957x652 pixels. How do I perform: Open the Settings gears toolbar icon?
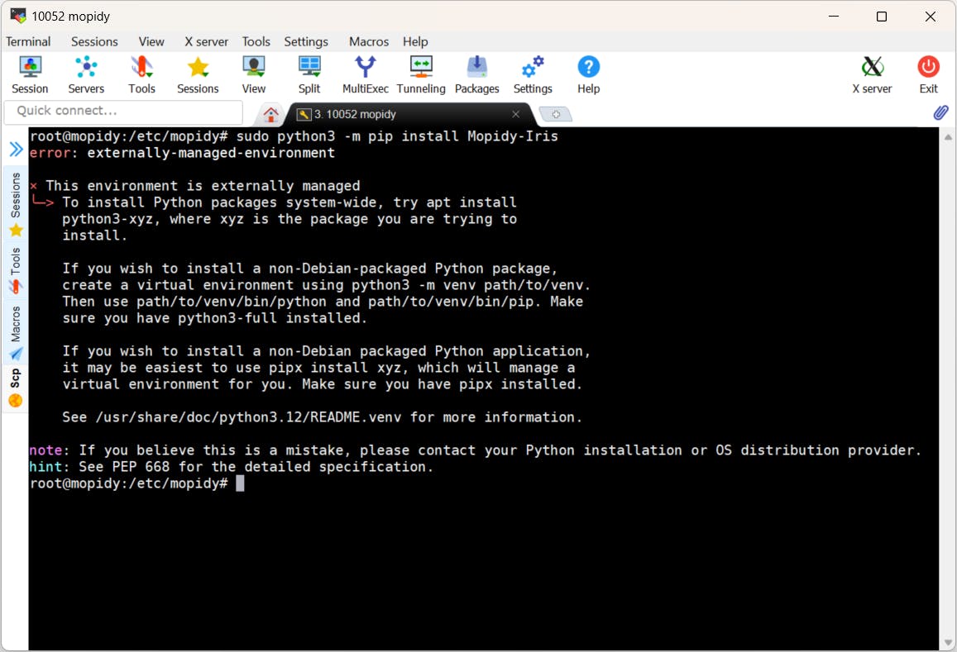[x=533, y=74]
